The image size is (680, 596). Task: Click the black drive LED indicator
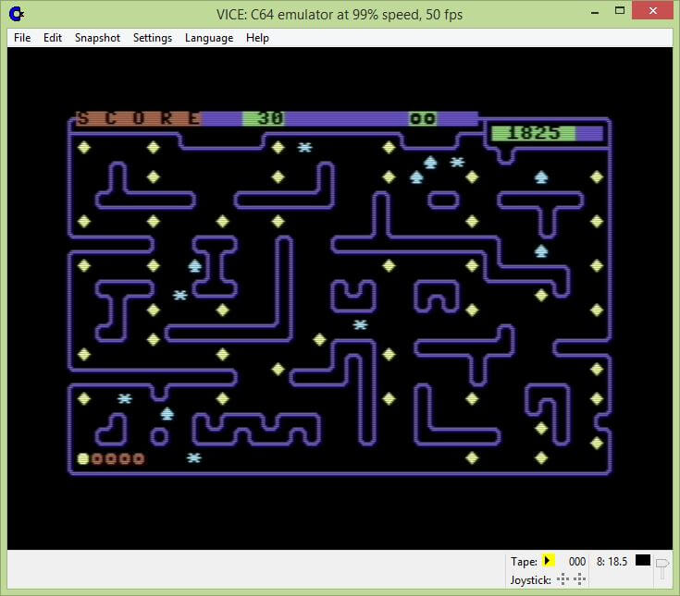643,560
